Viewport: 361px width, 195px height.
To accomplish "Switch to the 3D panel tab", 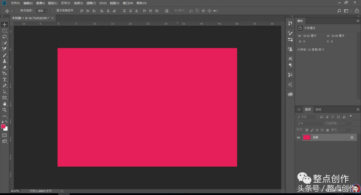I will 299,110.
